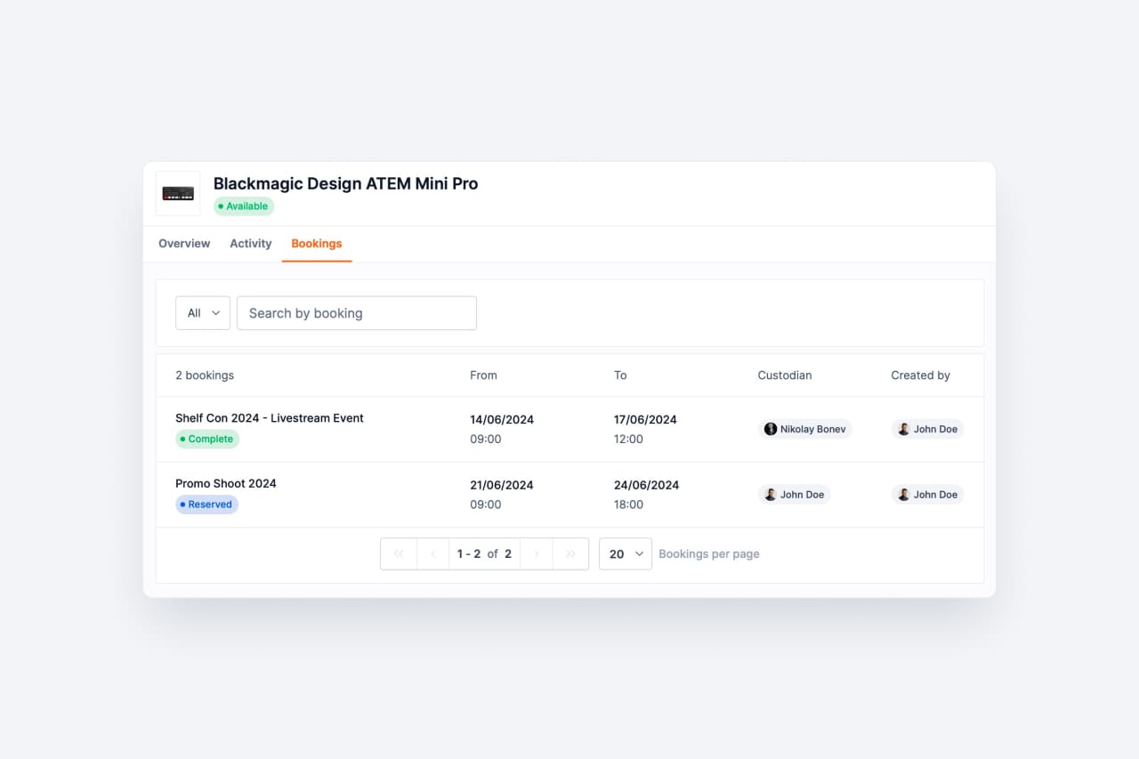Click John Doe's avatar in Created by column
The height and width of the screenshot is (759, 1139).
click(903, 429)
